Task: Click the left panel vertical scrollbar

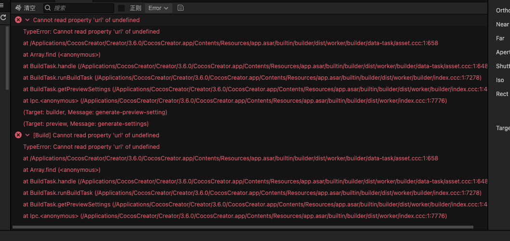Action: [x=7, y=58]
